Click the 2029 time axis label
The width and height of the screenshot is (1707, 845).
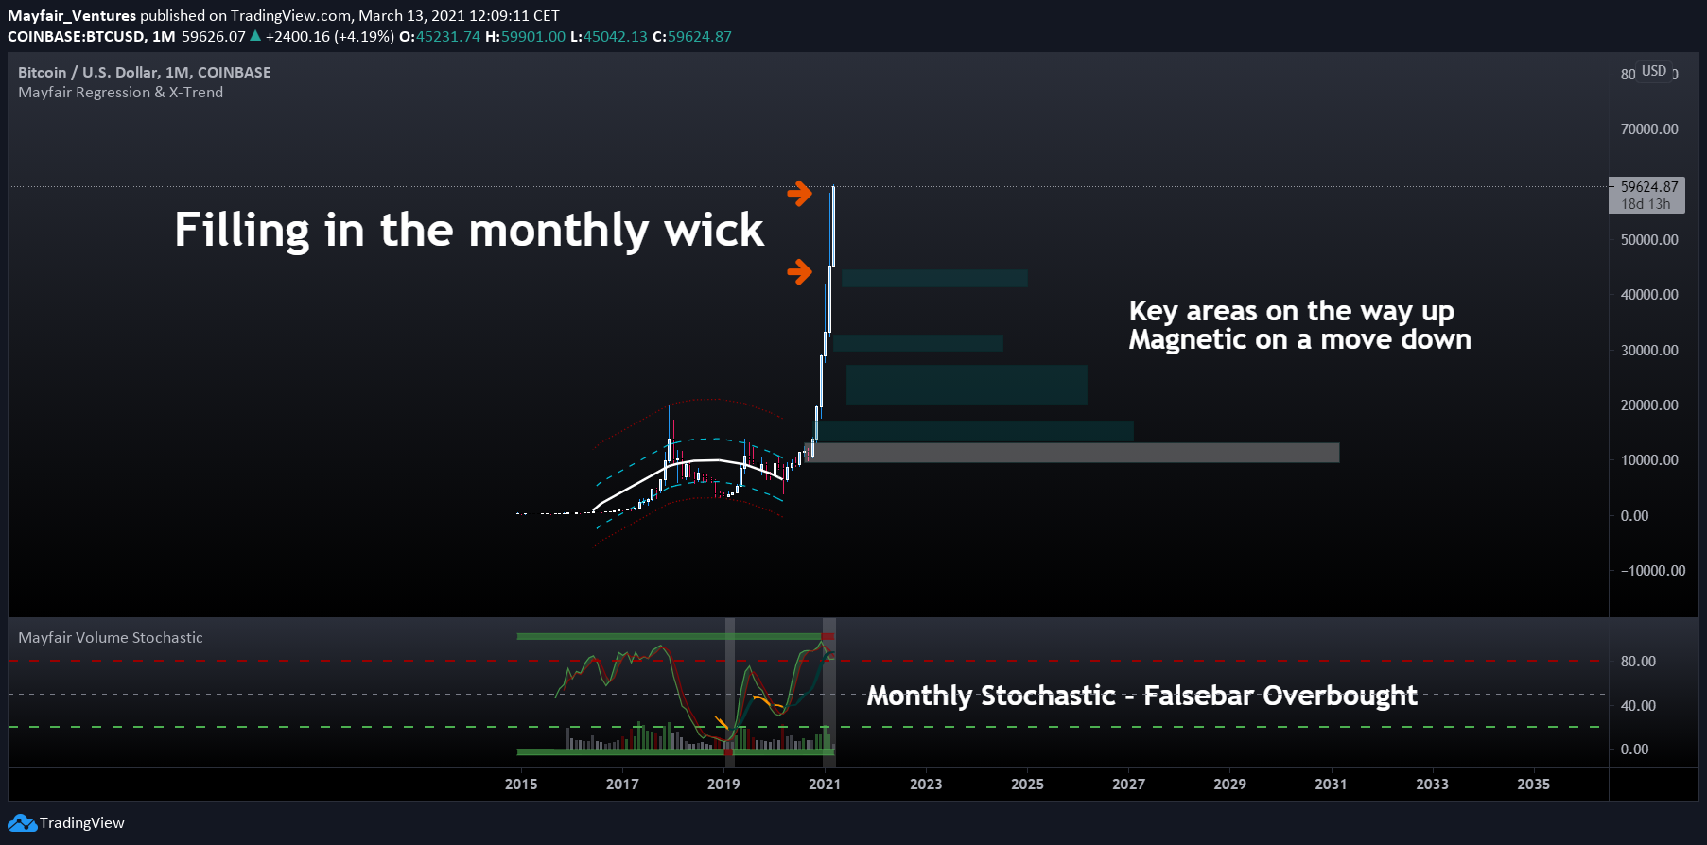point(1229,785)
